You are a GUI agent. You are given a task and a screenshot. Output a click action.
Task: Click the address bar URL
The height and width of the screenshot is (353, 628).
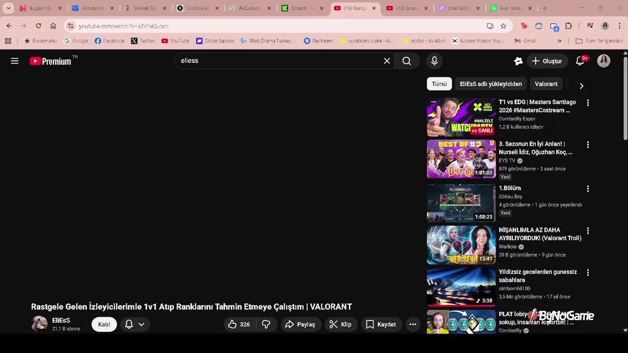point(124,26)
